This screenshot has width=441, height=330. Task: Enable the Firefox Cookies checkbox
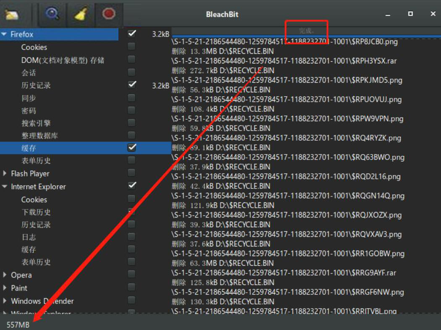[131, 46]
